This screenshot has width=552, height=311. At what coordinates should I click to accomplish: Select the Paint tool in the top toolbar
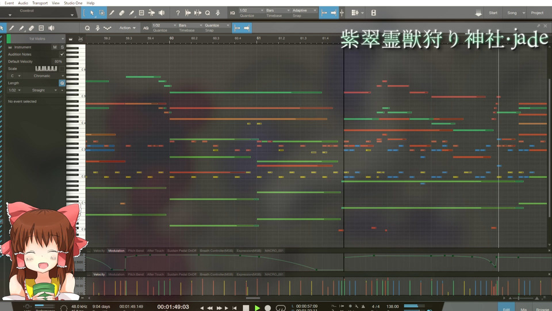[132, 13]
